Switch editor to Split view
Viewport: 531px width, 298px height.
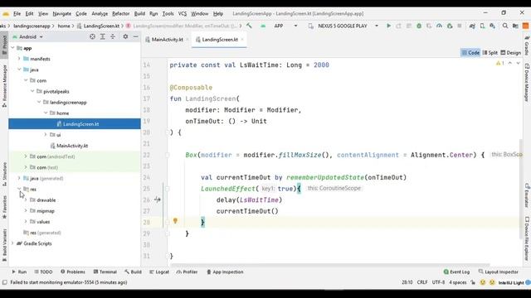pos(490,53)
